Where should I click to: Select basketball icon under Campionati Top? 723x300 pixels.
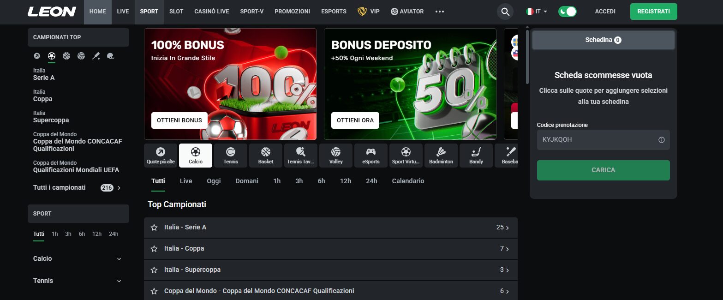(x=66, y=56)
